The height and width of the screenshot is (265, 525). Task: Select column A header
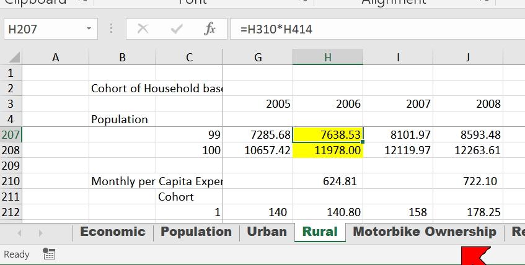[56, 57]
